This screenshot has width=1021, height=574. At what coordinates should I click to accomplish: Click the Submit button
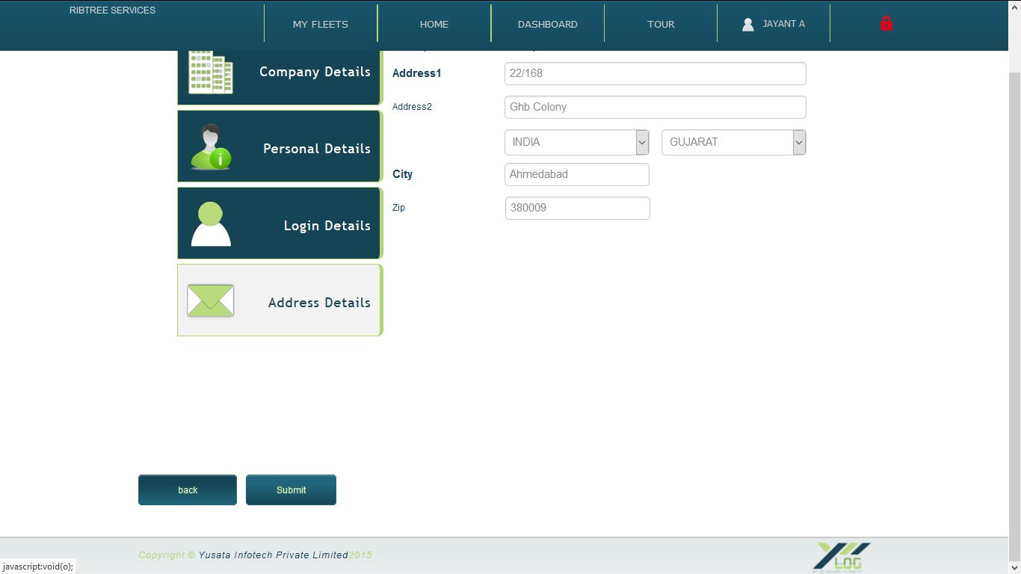coord(291,490)
